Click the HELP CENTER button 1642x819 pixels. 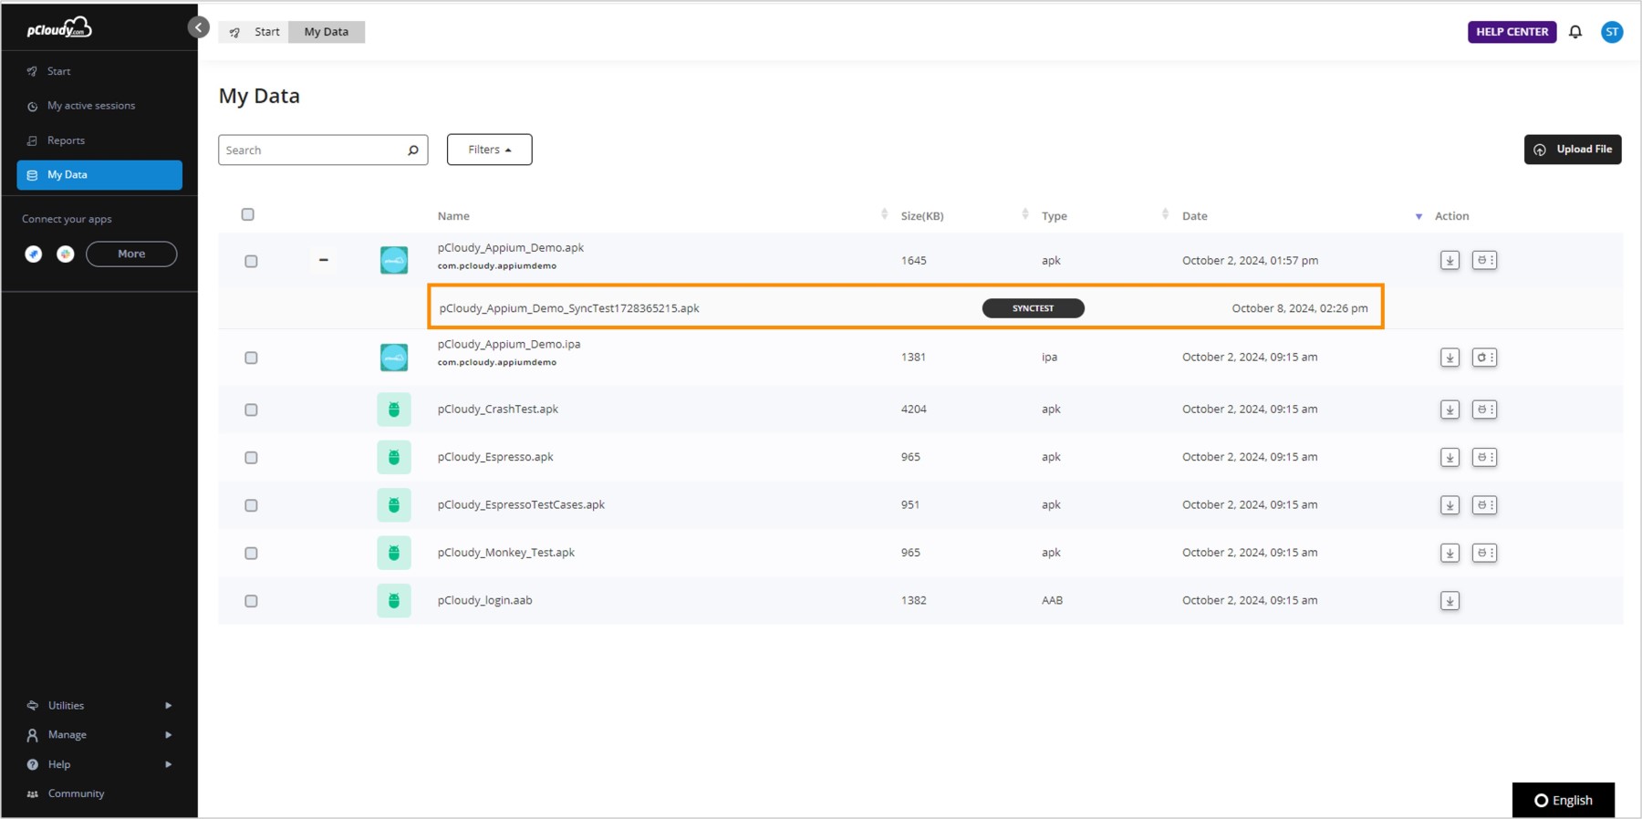[1512, 32]
